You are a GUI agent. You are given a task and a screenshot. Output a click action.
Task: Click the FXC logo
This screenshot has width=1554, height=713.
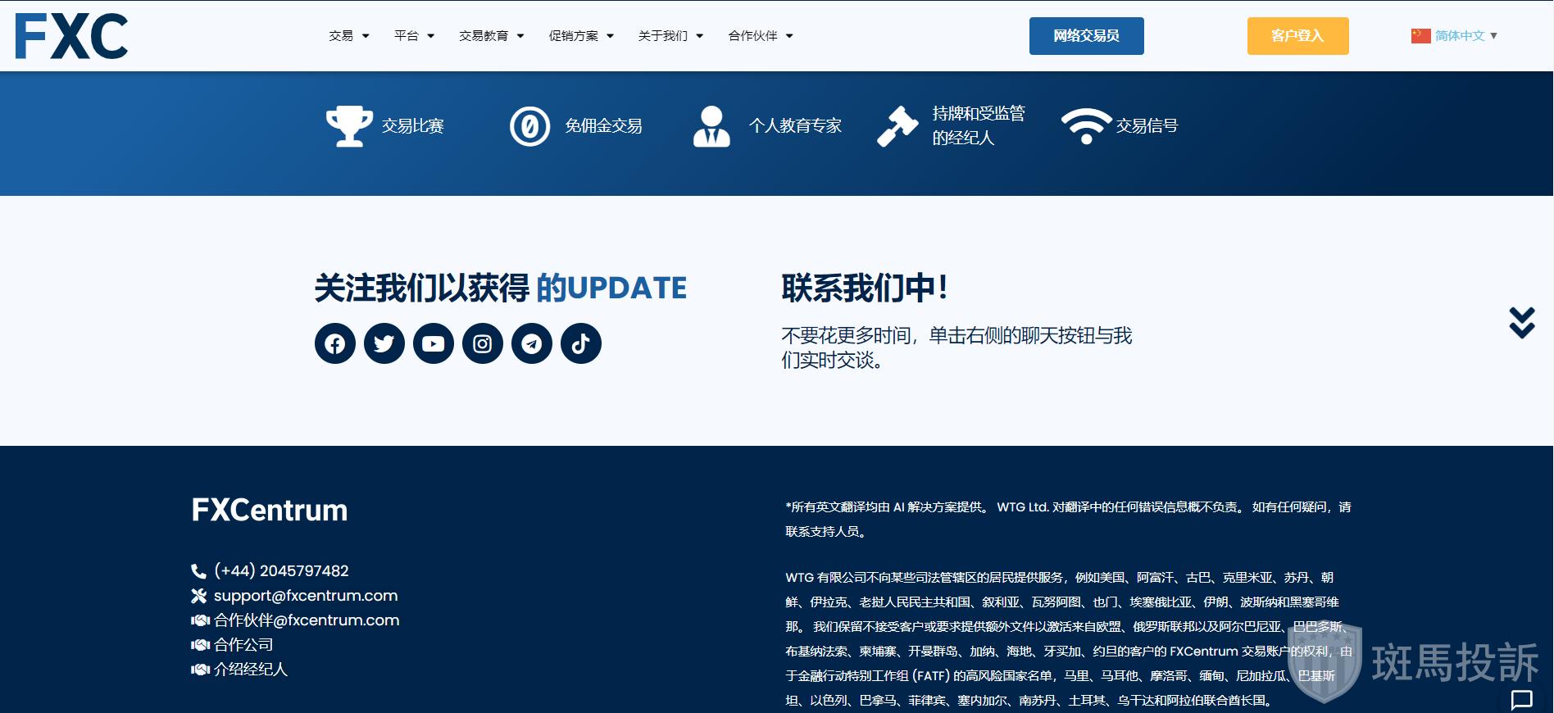pos(71,36)
